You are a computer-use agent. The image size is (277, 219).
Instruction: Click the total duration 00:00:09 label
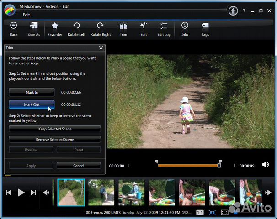(247, 166)
